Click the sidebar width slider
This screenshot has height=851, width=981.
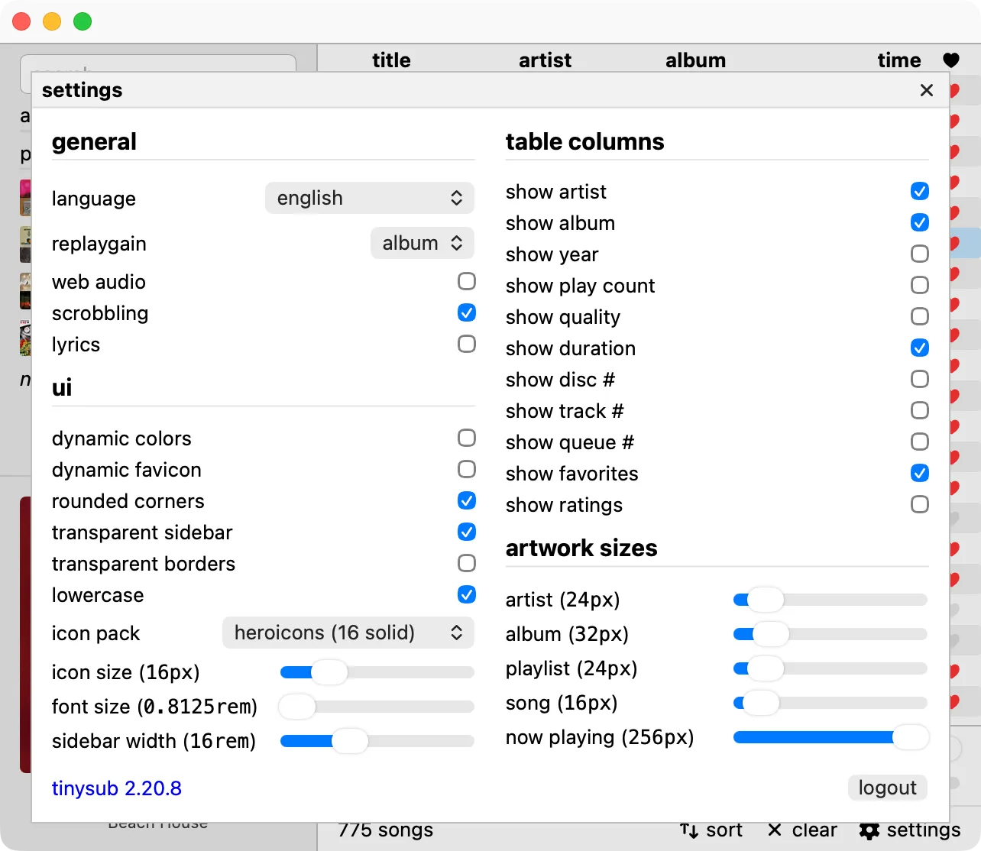(377, 741)
